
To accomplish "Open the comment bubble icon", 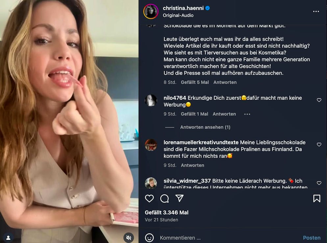I will point(164,198).
